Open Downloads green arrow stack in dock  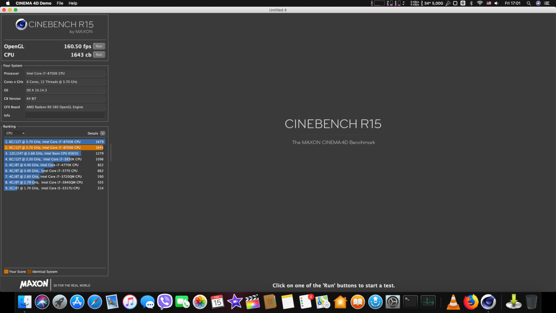click(x=514, y=302)
